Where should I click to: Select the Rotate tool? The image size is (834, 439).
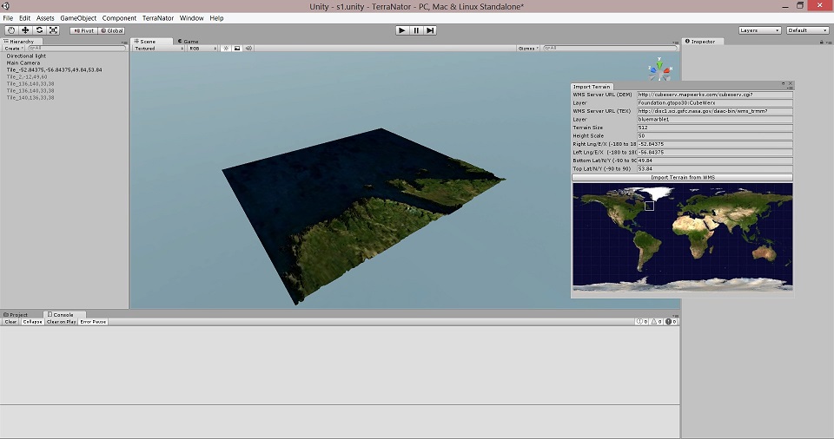tap(39, 30)
